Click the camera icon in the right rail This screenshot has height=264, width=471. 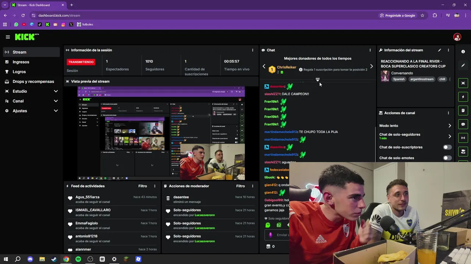click(463, 151)
